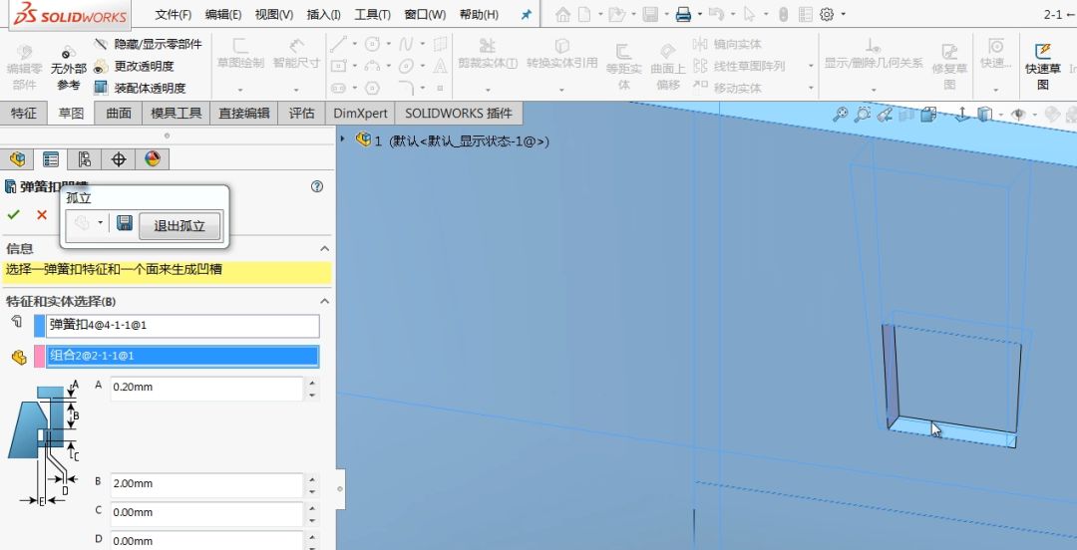
Task: Click the A value field 0.20mm
Action: (x=206, y=388)
